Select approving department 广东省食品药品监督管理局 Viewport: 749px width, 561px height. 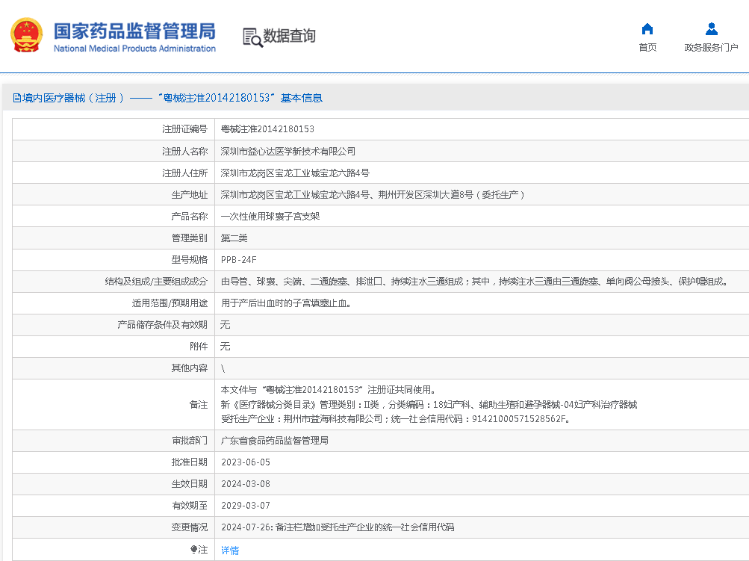tap(274, 441)
